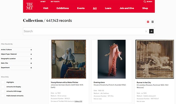Select the Art menu item

(95, 8)
